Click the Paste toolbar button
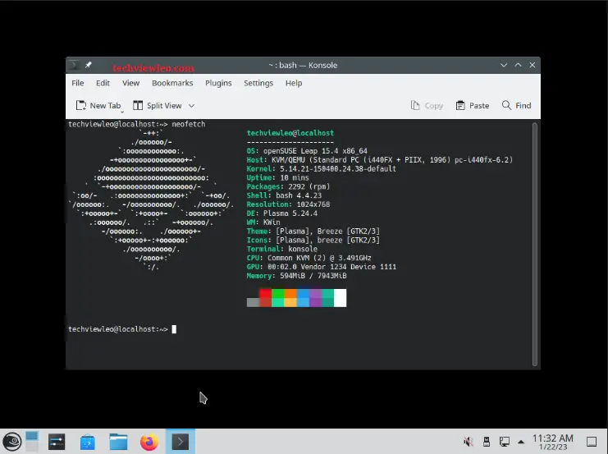Screen dimensions: 608x454 [473, 106]
